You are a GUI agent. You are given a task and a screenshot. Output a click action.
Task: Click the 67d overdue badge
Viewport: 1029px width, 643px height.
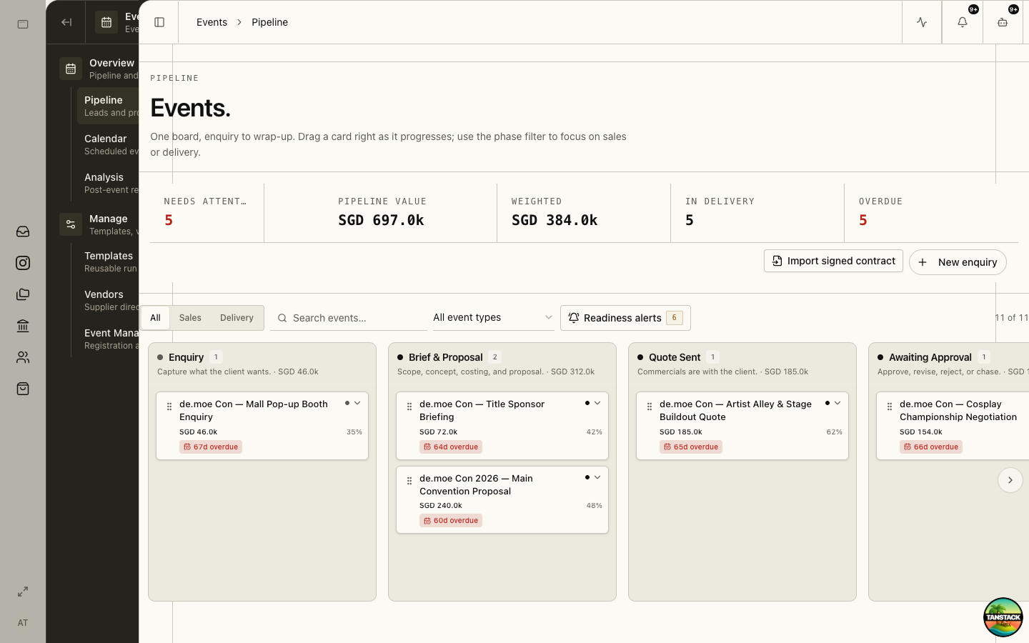211,447
